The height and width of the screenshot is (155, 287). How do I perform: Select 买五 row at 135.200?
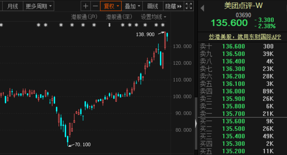242,151
